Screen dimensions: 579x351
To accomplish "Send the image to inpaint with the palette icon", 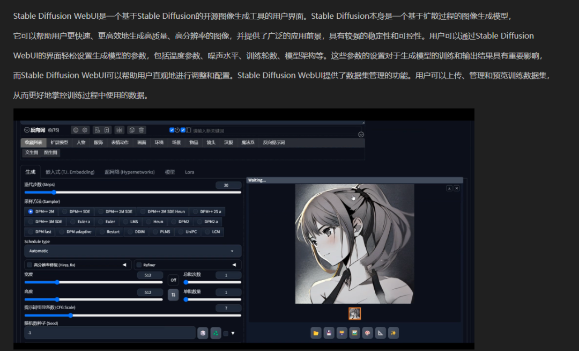I will click(367, 333).
